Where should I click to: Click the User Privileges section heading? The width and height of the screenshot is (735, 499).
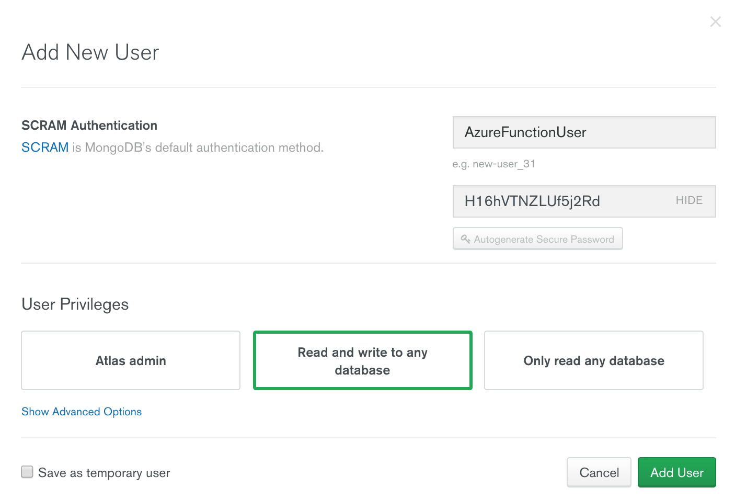[x=75, y=304]
